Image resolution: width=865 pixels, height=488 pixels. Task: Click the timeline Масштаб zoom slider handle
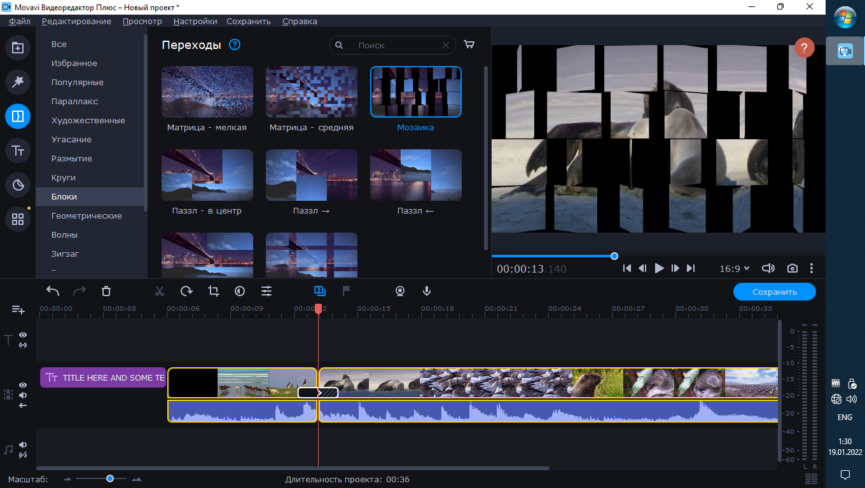(x=110, y=478)
